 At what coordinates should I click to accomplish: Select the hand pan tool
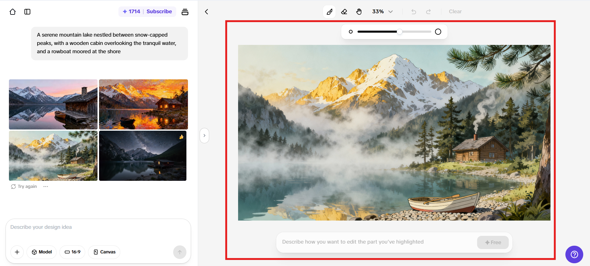coord(359,12)
